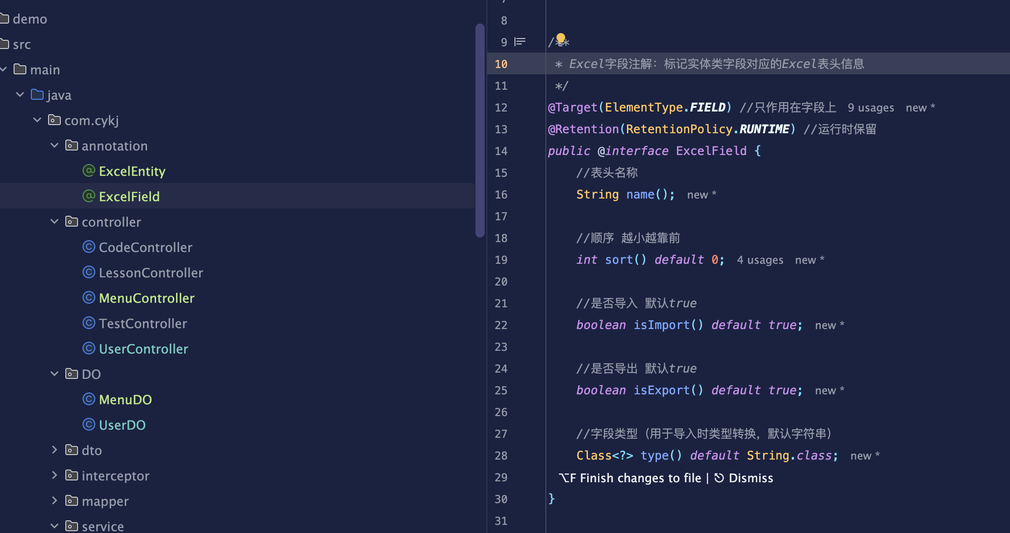
Task: Open the CodeController class file
Action: (145, 247)
